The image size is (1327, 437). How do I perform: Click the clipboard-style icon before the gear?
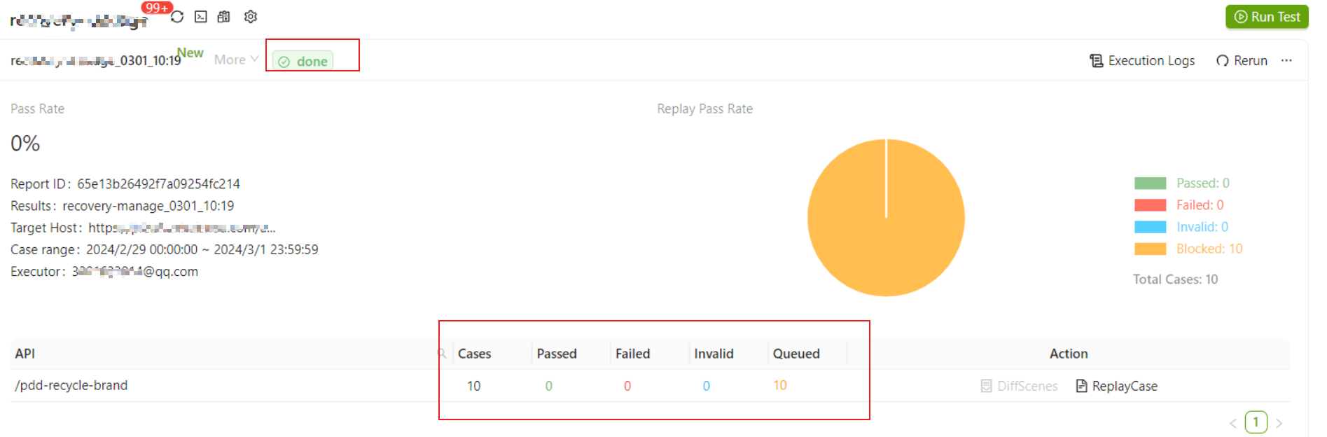click(224, 17)
